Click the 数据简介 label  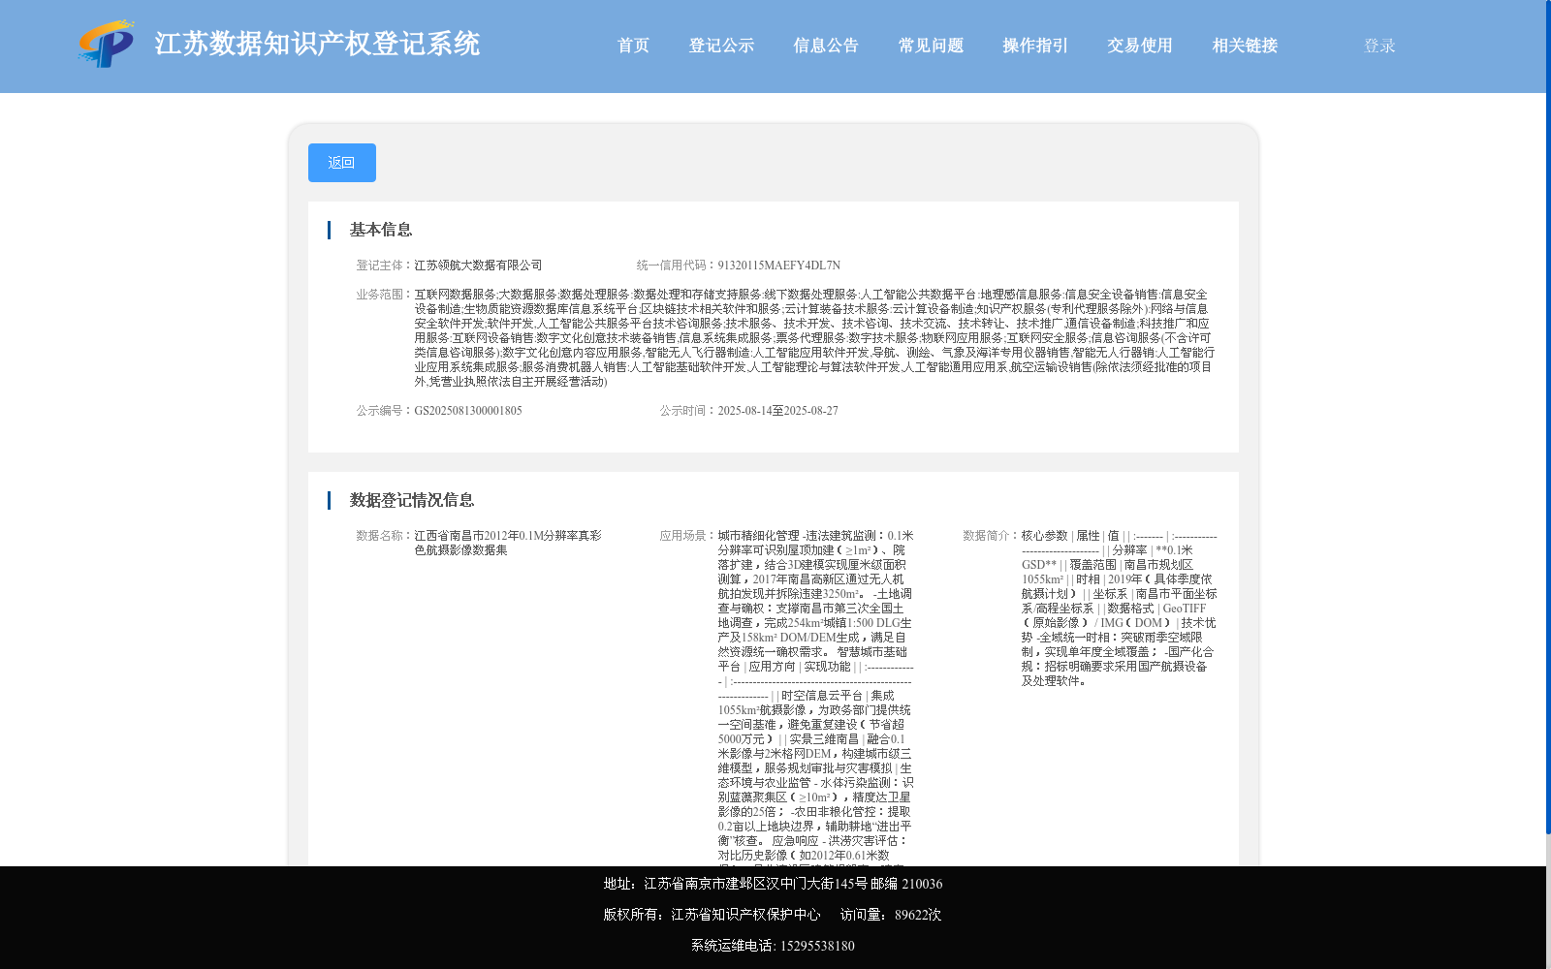tap(992, 536)
